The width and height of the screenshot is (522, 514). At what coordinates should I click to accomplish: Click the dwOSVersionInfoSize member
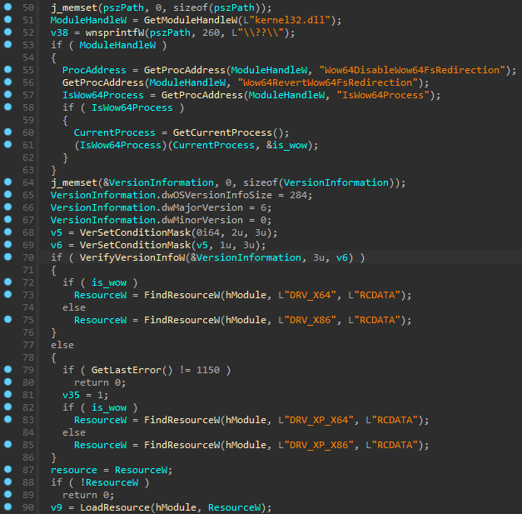216,195
